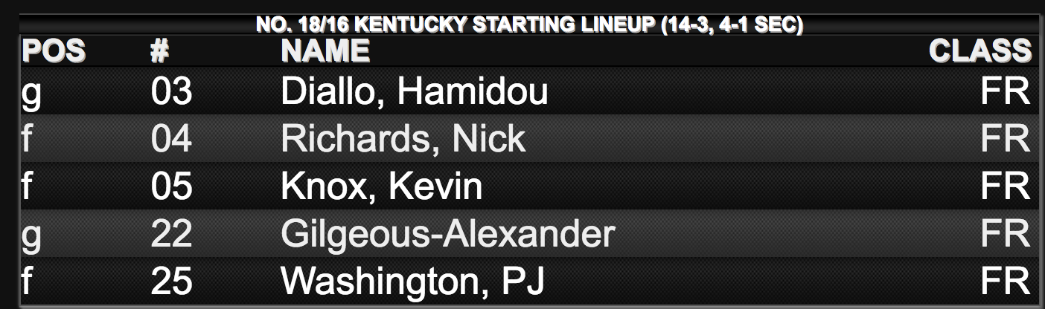Select the Diallo, Hamidou player name

[x=415, y=93]
